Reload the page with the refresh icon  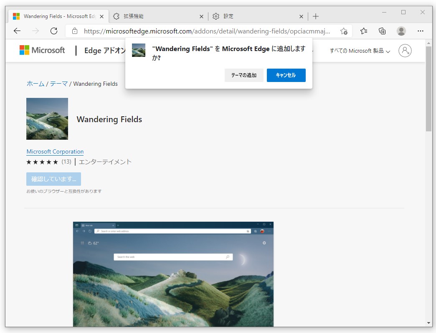[53, 31]
